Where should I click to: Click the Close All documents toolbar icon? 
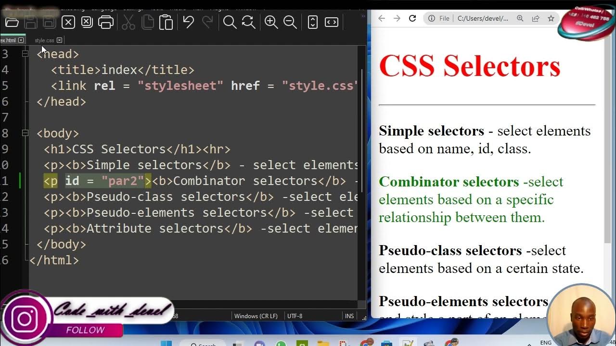(87, 22)
